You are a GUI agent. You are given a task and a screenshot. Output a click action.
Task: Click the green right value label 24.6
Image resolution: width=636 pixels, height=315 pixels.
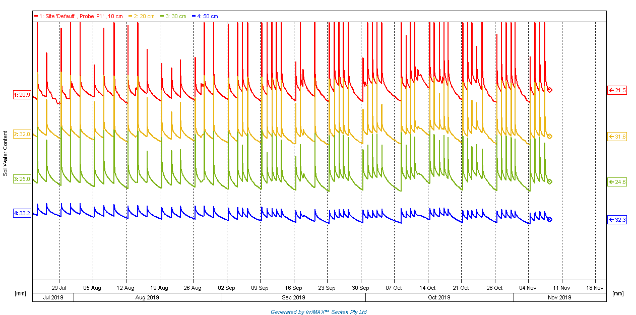(x=617, y=182)
